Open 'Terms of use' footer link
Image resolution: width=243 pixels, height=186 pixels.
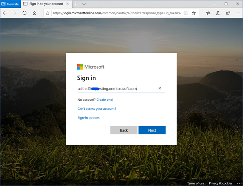(196, 183)
